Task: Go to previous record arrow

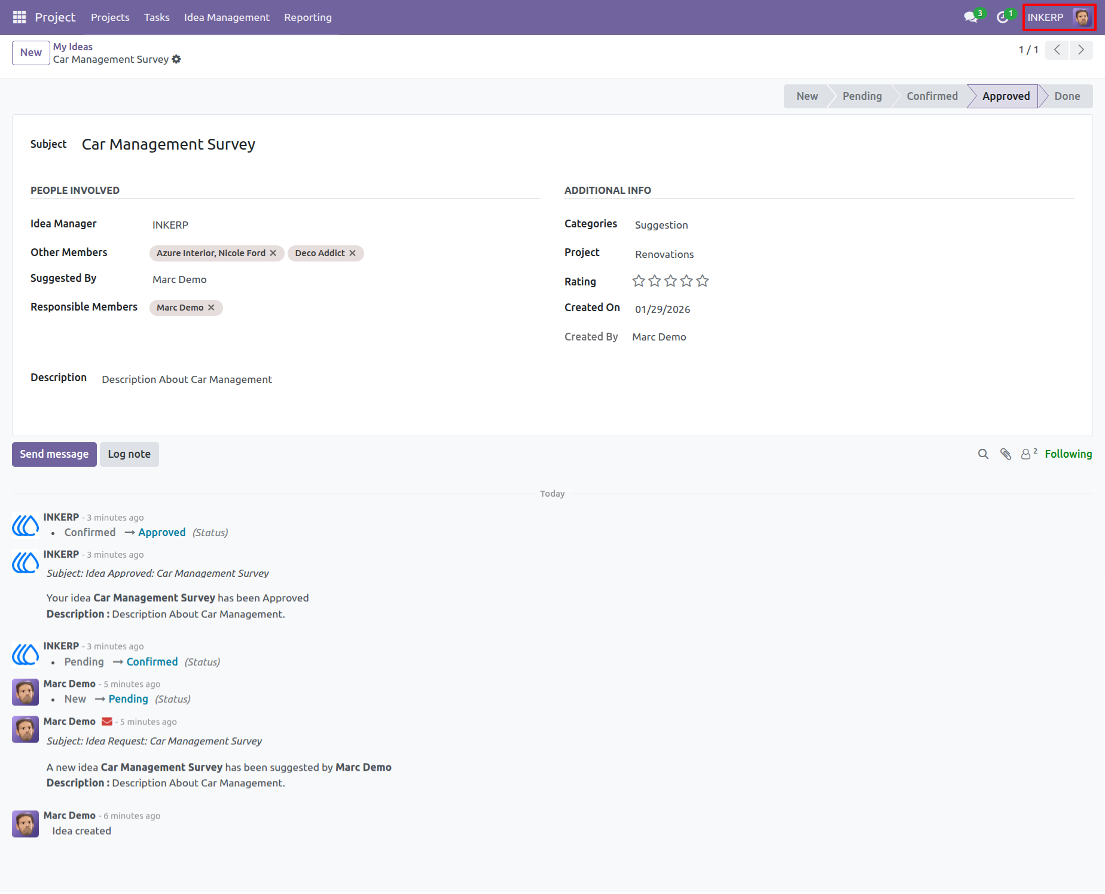Action: point(1057,50)
